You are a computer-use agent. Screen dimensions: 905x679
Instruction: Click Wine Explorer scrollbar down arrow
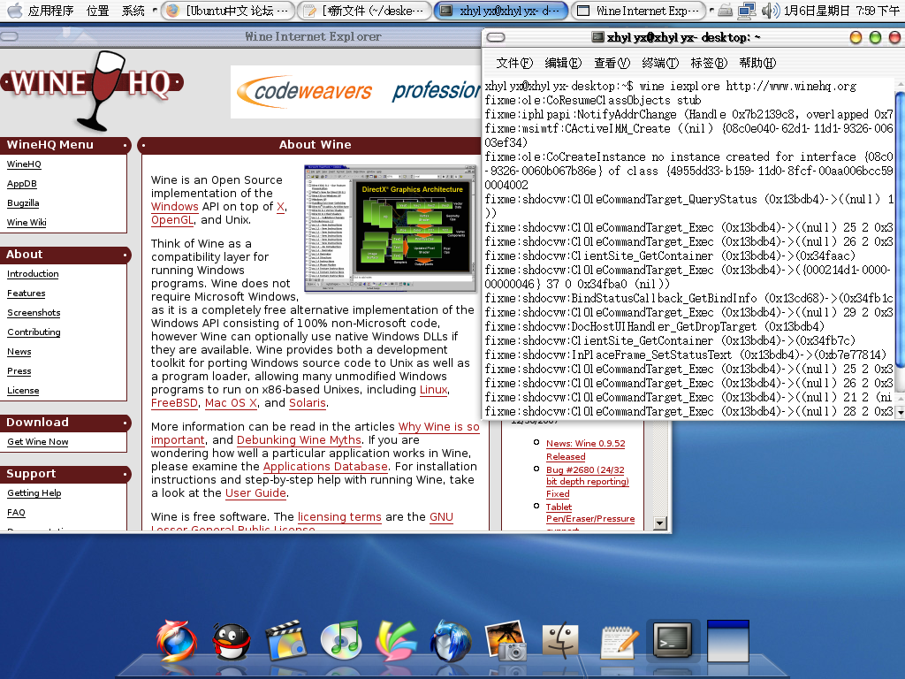[659, 523]
